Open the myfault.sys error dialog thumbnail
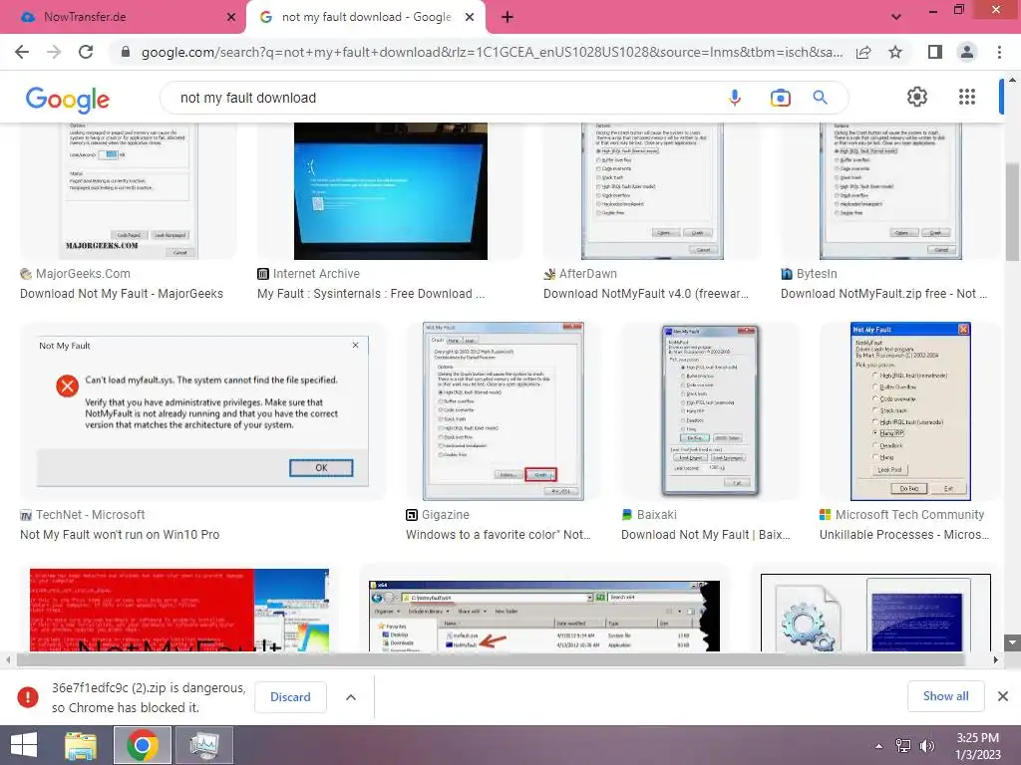This screenshot has width=1021, height=765. tap(202, 411)
